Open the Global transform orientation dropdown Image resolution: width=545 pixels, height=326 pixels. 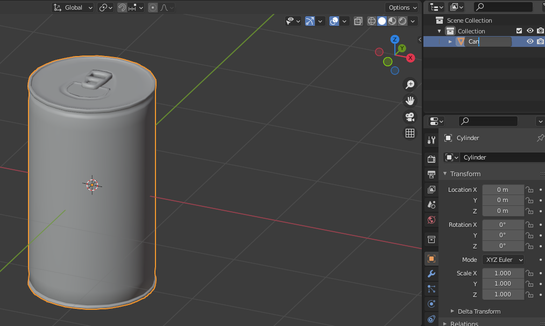pos(73,8)
